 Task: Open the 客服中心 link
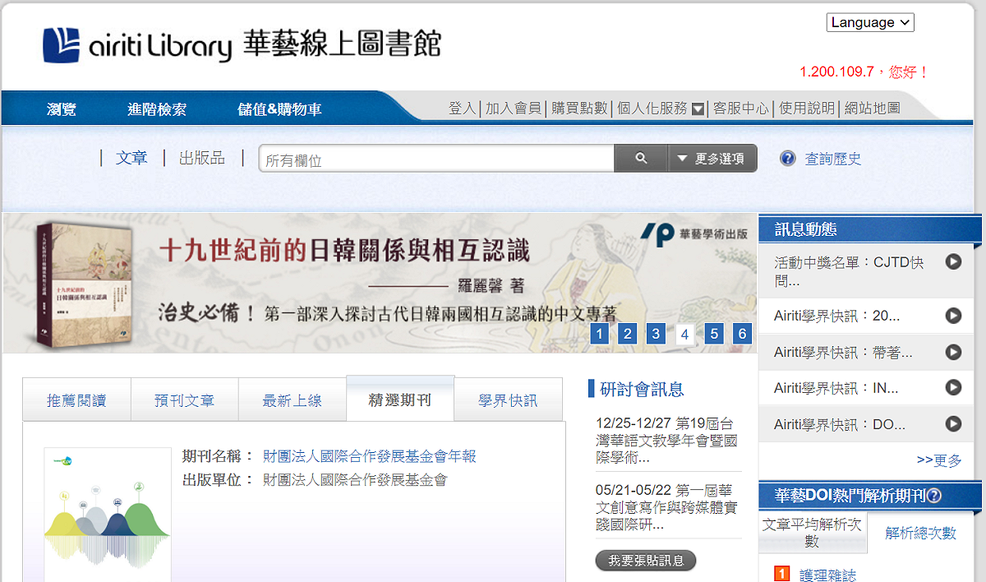point(740,109)
